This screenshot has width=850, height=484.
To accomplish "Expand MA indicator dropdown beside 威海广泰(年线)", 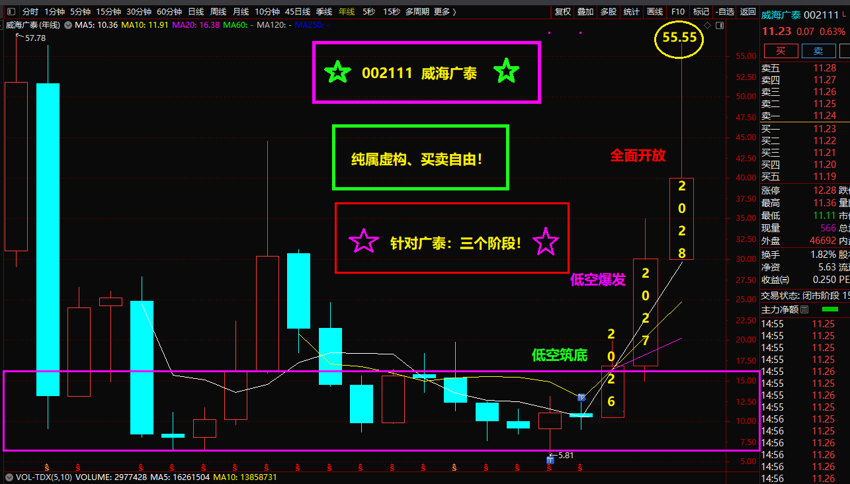I will coord(69,25).
